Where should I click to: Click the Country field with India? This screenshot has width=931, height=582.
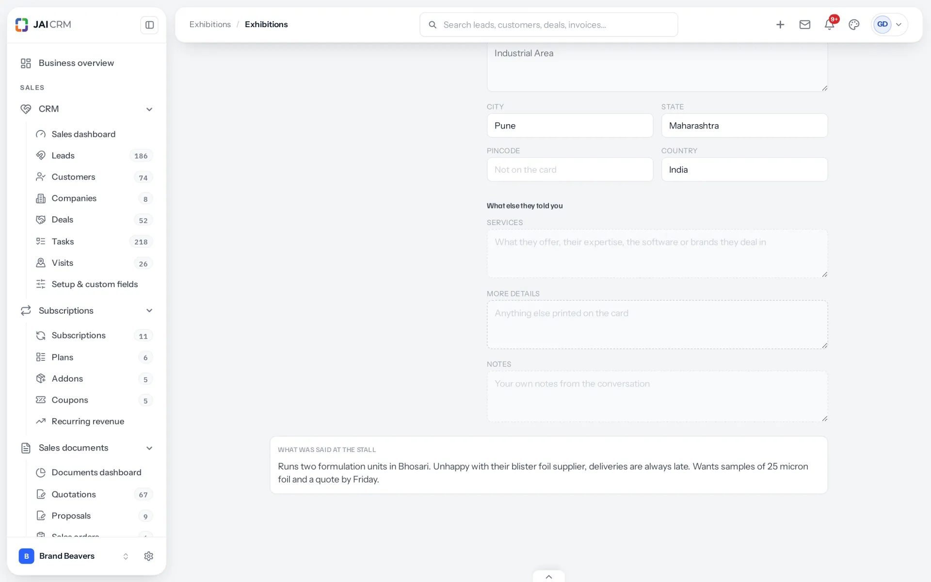pyautogui.click(x=744, y=170)
